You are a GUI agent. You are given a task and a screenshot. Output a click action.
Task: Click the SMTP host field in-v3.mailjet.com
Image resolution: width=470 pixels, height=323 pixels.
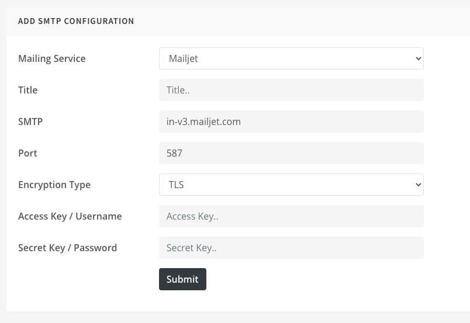(x=291, y=121)
